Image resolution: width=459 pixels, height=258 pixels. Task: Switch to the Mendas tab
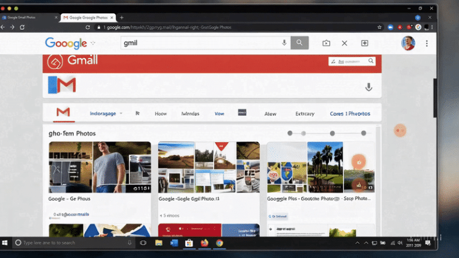pos(190,113)
